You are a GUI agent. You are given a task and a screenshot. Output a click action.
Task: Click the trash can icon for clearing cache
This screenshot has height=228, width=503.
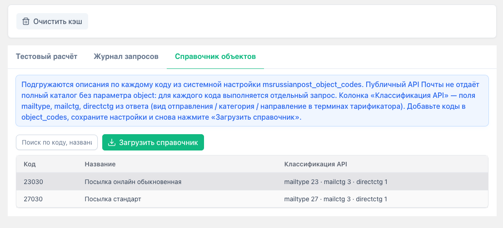[x=26, y=21]
